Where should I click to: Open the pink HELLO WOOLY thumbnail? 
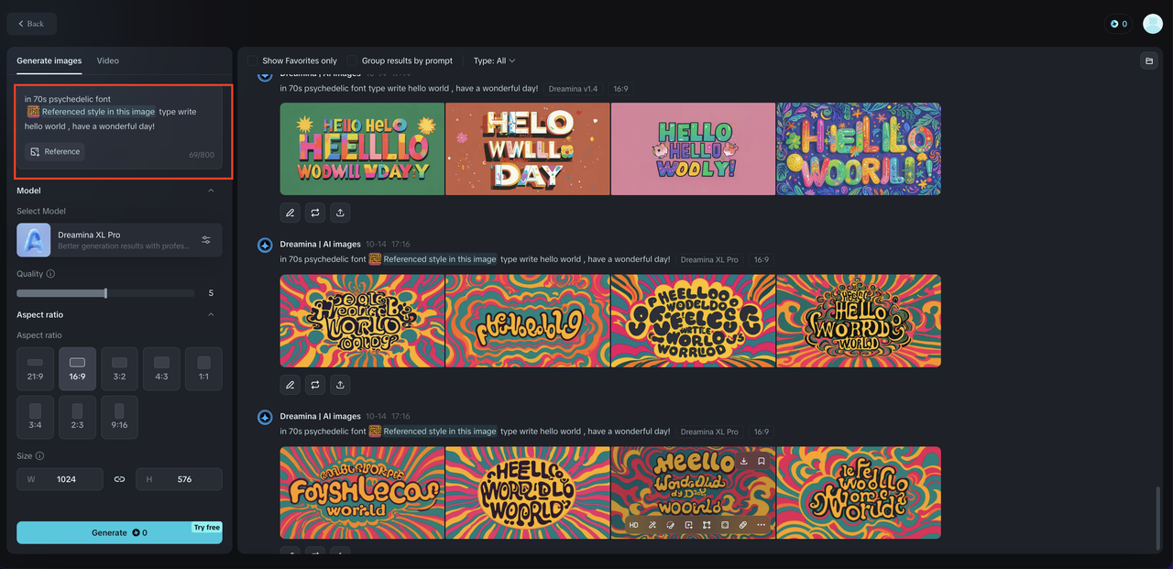693,148
